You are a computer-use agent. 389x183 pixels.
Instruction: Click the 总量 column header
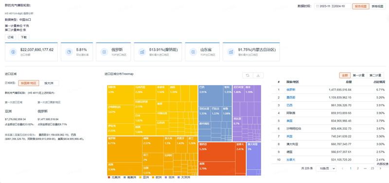click(x=349, y=82)
